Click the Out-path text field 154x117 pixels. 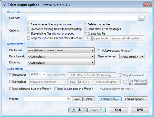click(83, 18)
